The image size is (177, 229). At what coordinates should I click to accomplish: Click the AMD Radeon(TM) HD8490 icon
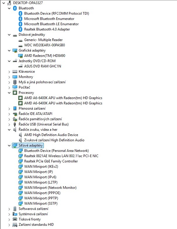[20, 56]
